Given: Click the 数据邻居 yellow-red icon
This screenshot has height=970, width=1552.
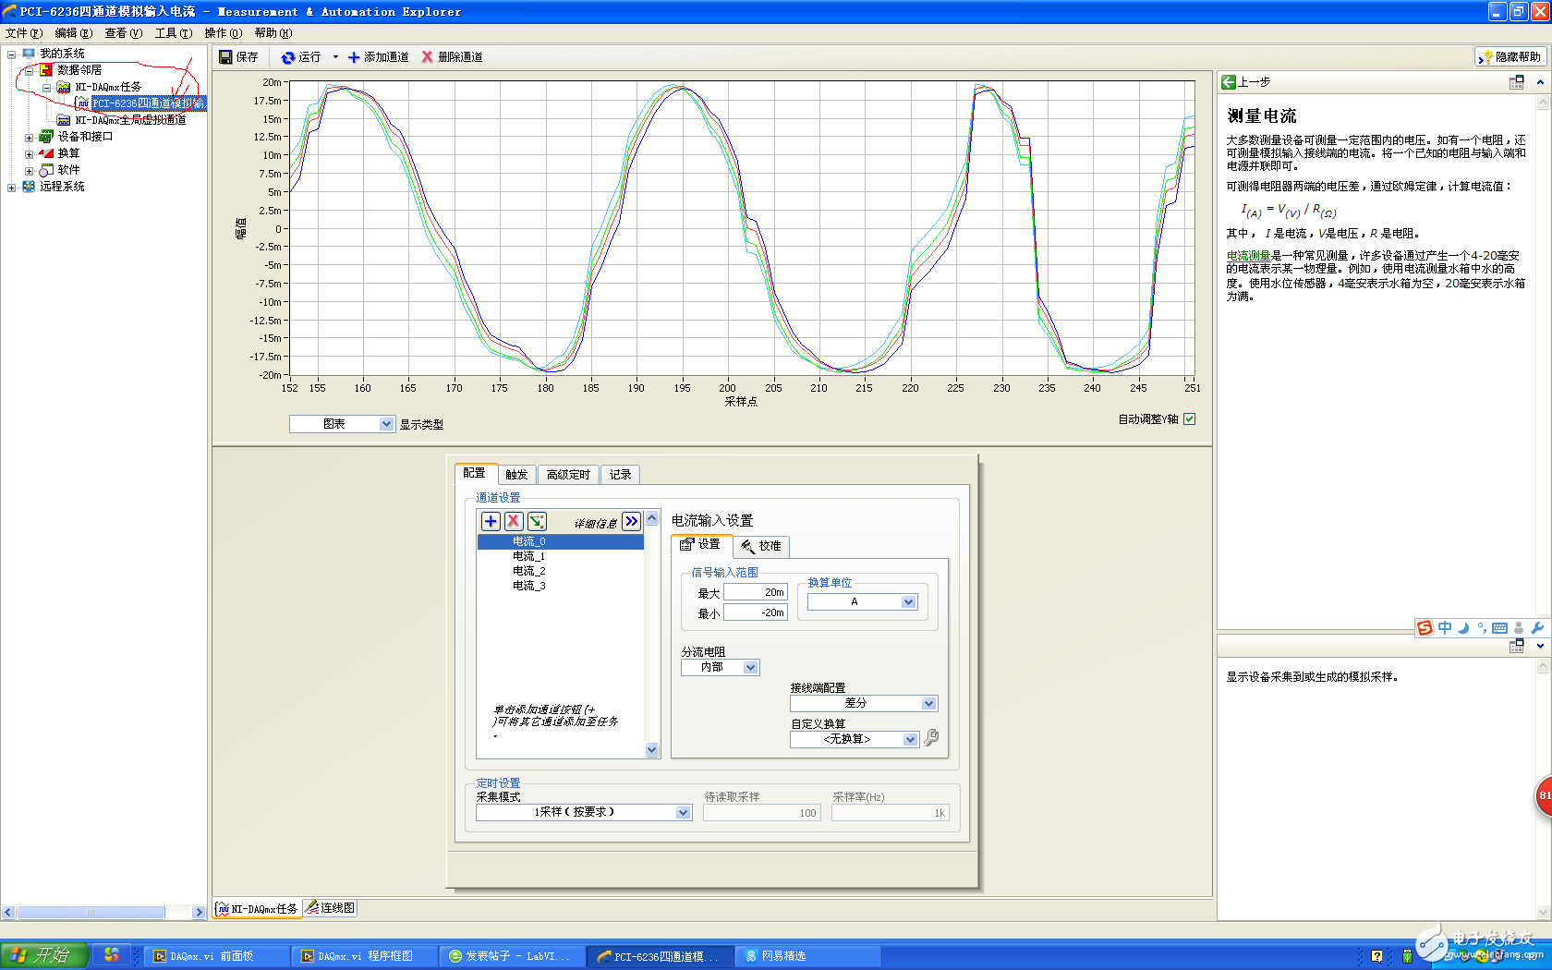Looking at the screenshot, I should (x=46, y=70).
